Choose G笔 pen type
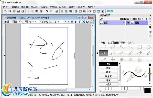 coord(108,64)
